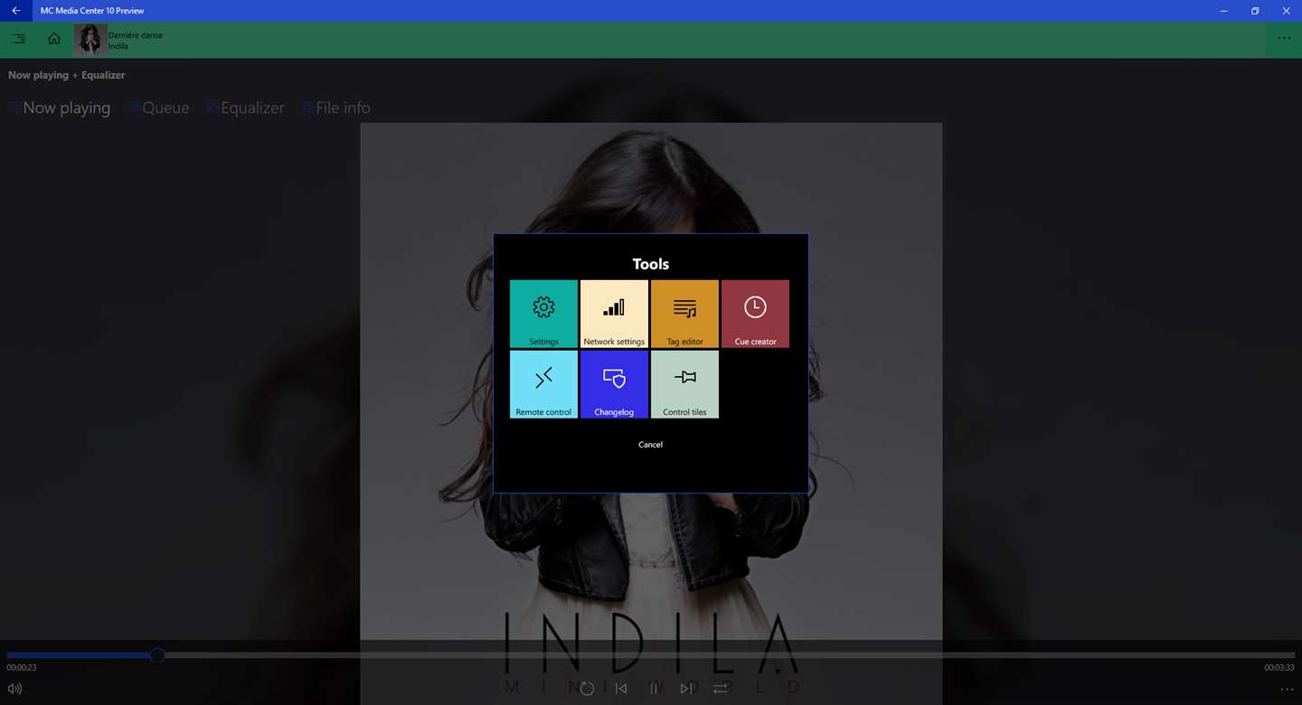Open the Network settings tile
The image size is (1302, 705).
tap(614, 314)
